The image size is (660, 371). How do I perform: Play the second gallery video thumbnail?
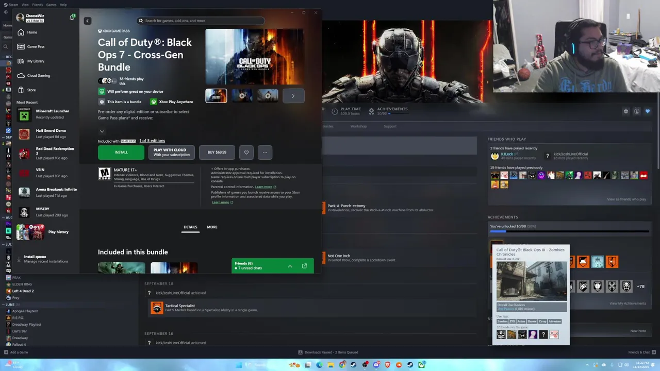click(242, 95)
